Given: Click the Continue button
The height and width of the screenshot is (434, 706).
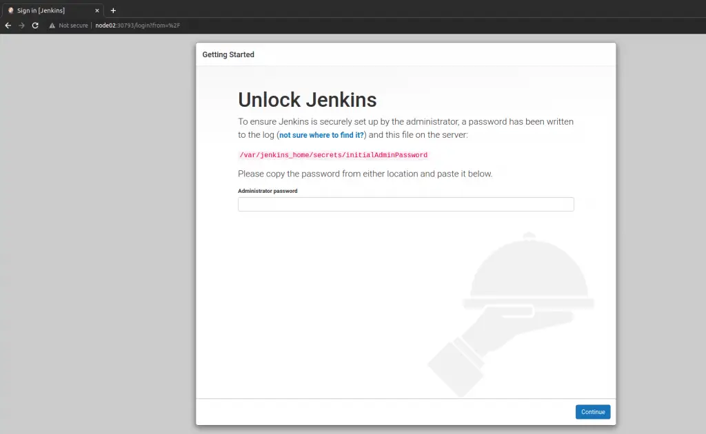Looking at the screenshot, I should click(592, 412).
